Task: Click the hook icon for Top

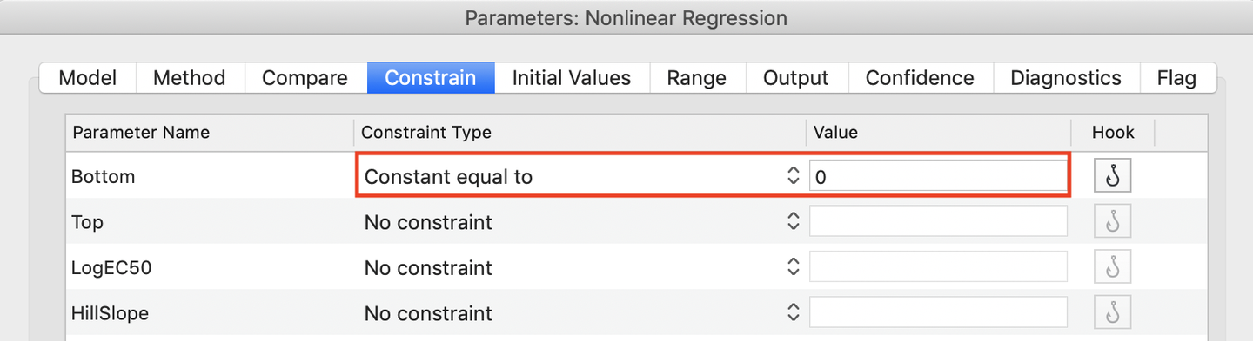Action: tap(1112, 222)
